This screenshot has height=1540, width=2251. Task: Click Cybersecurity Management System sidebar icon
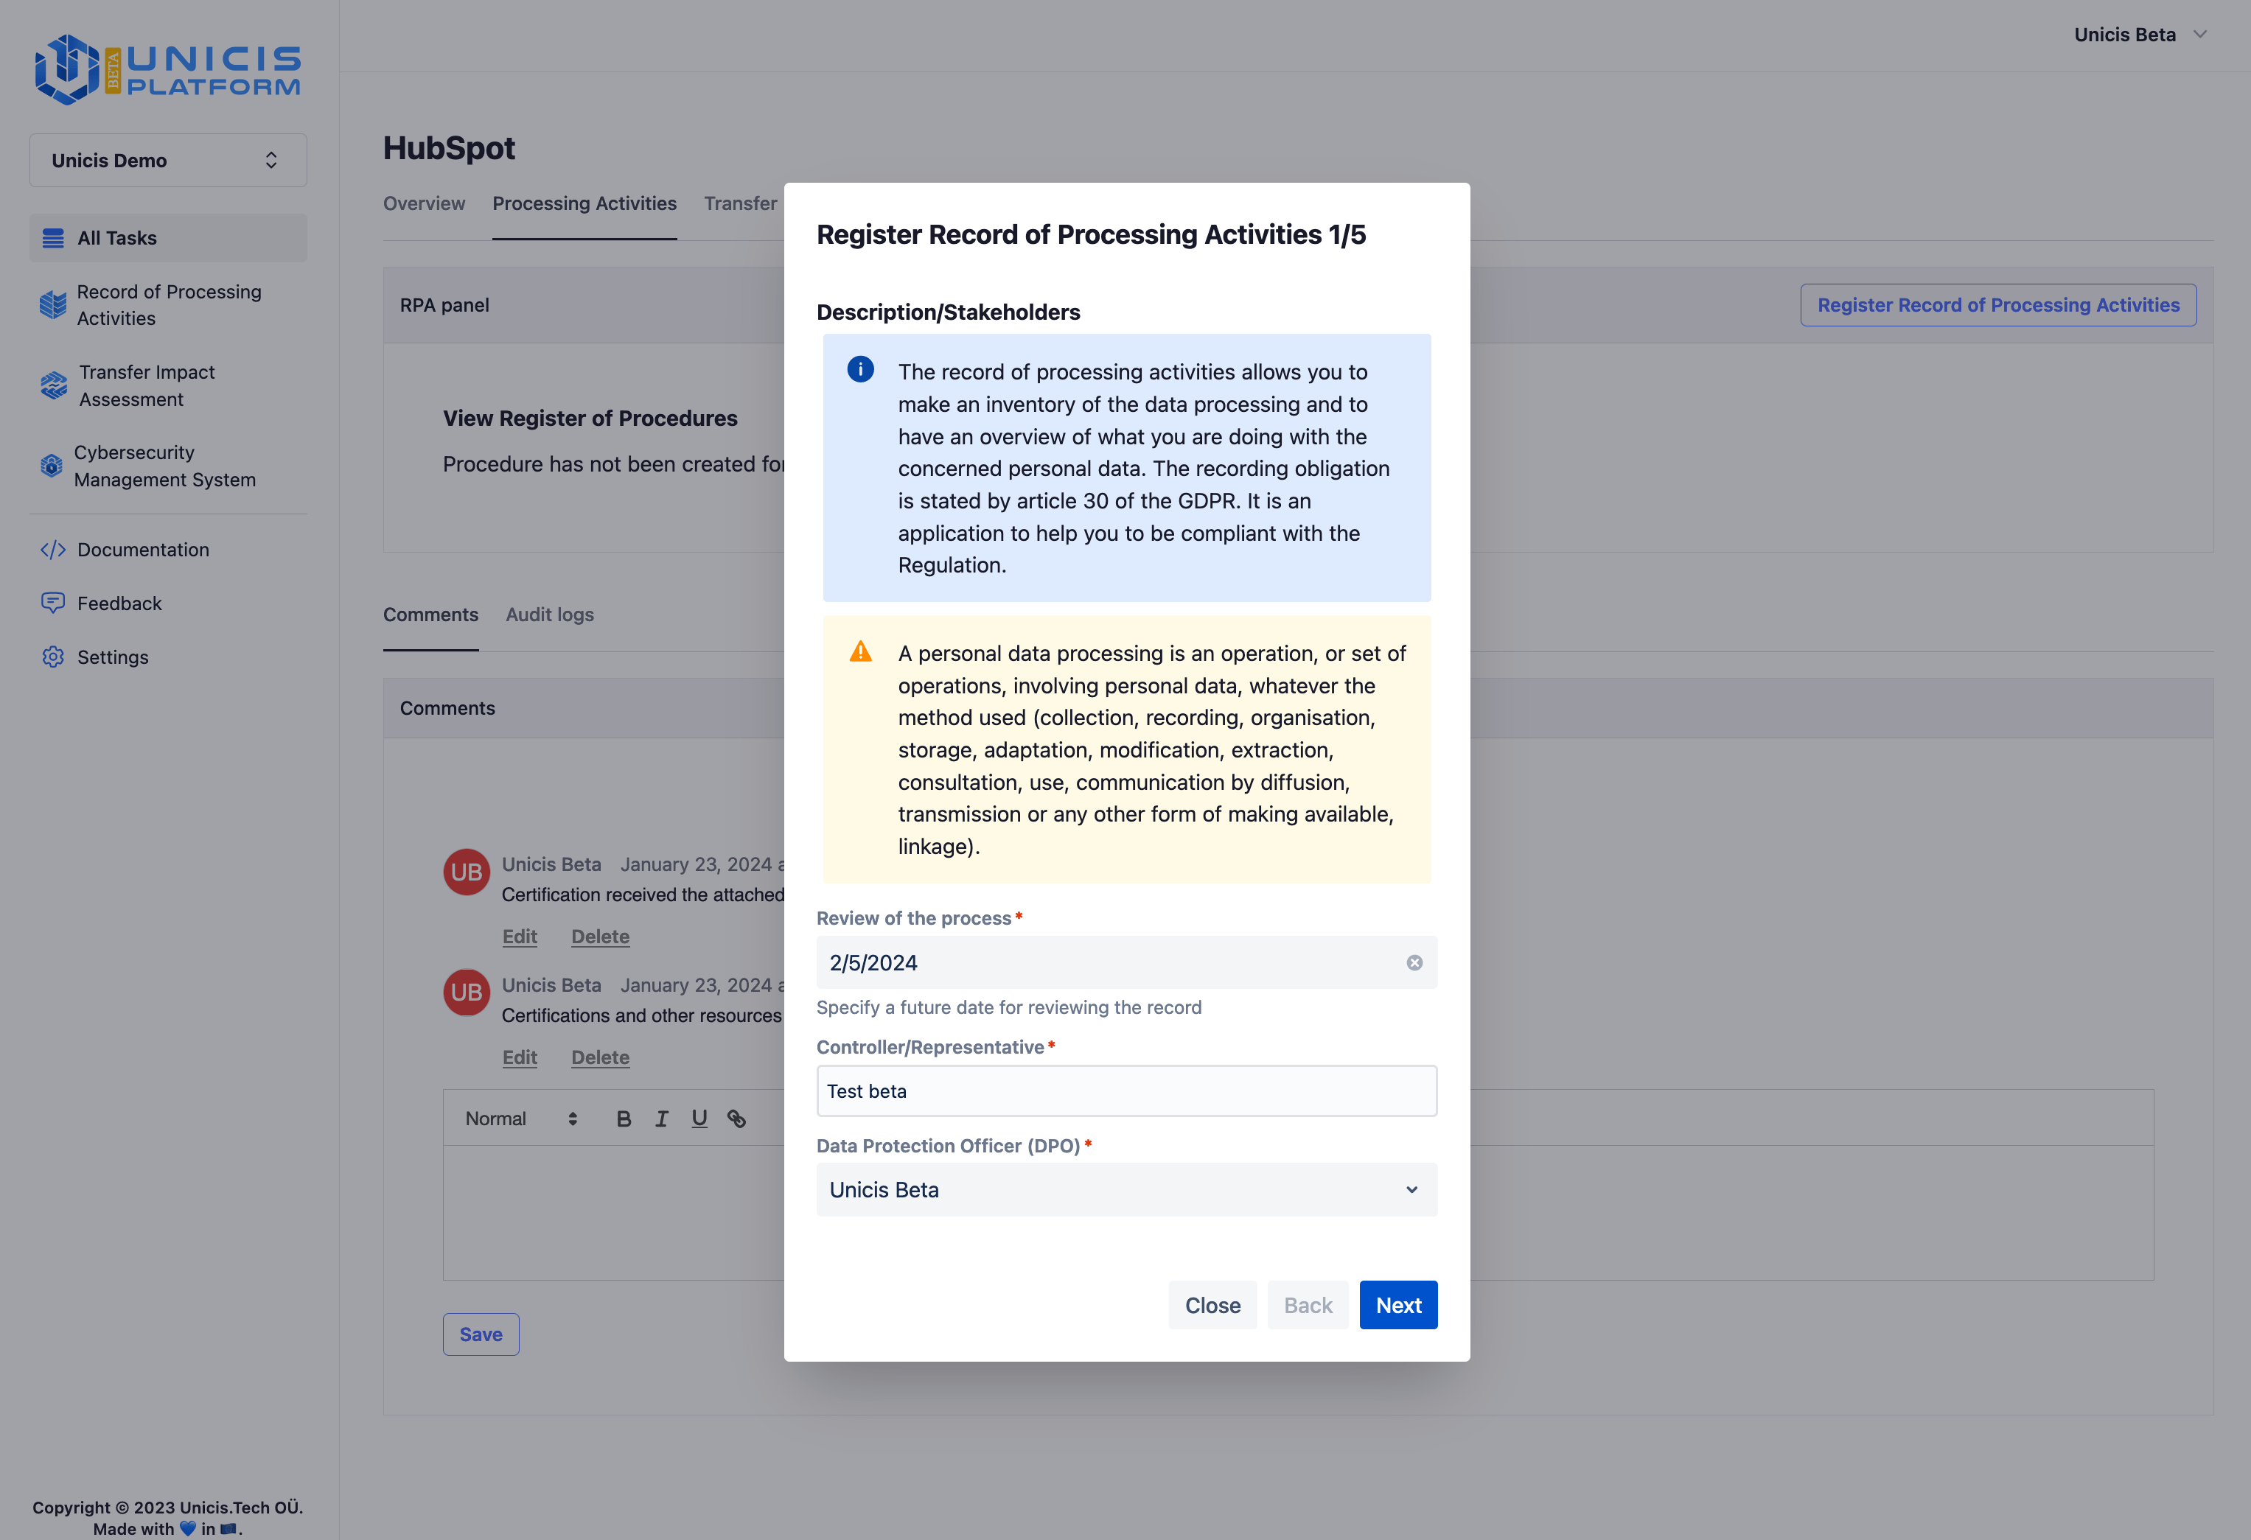click(x=52, y=466)
